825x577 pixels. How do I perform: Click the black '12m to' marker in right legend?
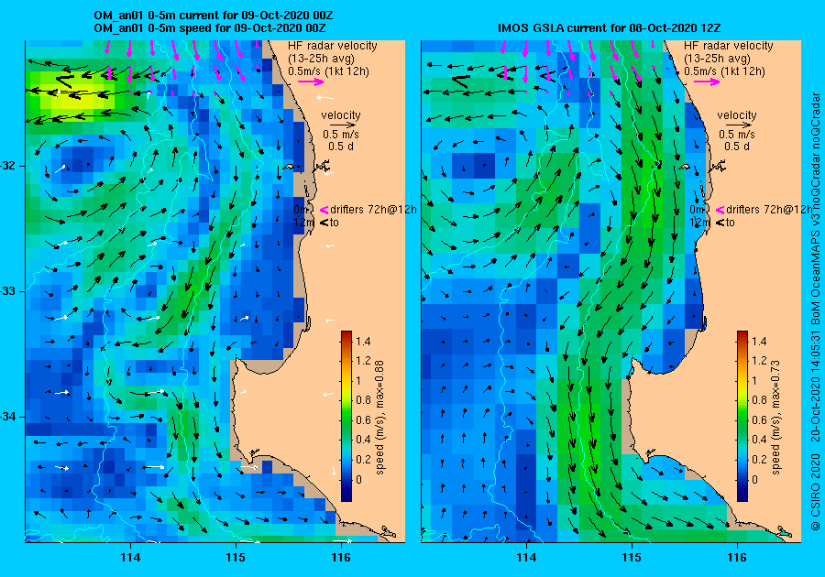[720, 223]
